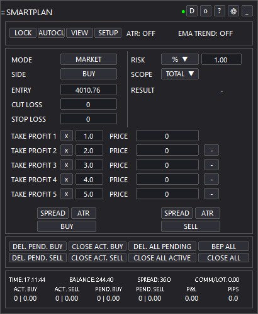
Task: Toggle the x for TAKE PROFIT 2
Action: [67, 150]
